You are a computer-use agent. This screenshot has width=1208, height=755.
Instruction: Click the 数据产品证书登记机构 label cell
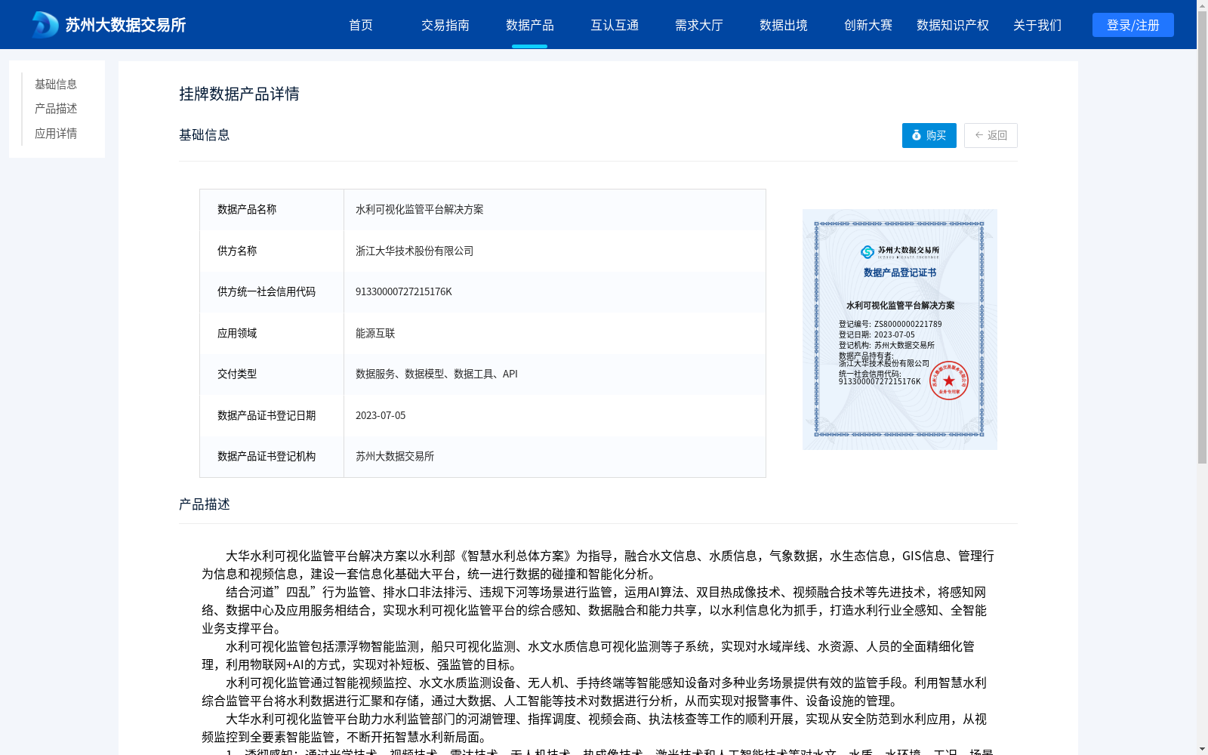272,457
